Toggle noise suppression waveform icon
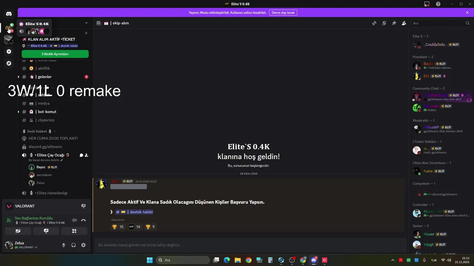The image size is (474, 266). click(74, 220)
